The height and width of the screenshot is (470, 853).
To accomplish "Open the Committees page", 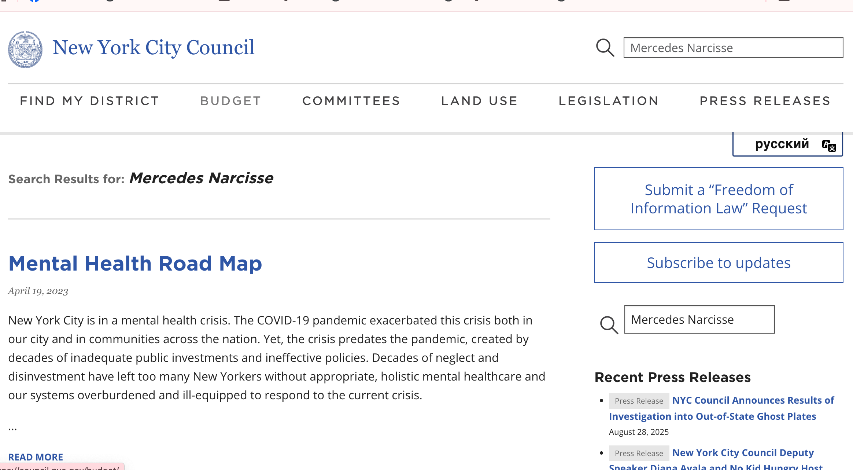I will [x=351, y=101].
